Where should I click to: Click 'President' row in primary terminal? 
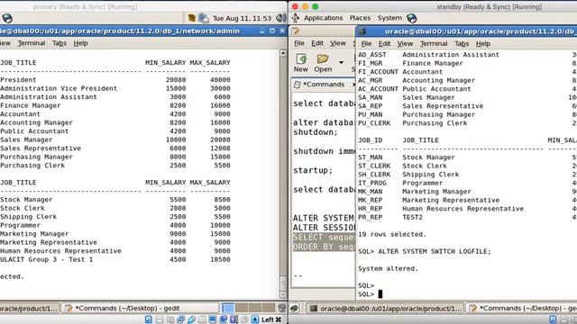(115, 80)
